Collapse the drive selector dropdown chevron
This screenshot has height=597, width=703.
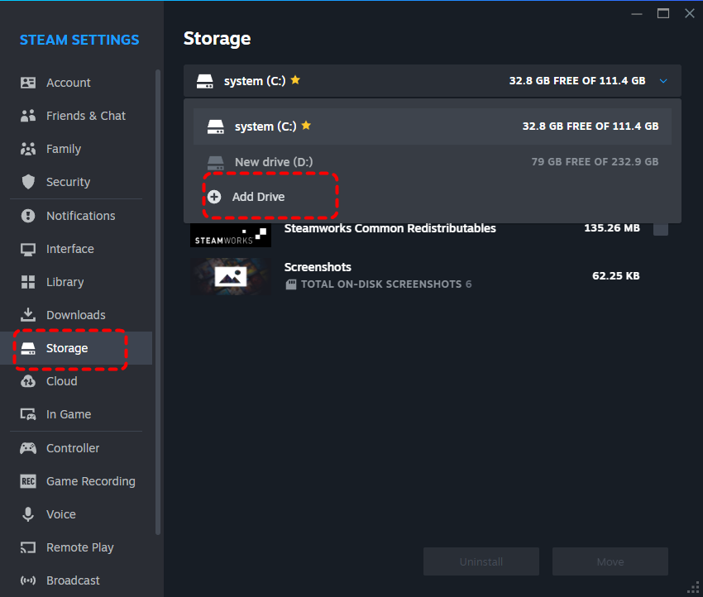pyautogui.click(x=662, y=81)
